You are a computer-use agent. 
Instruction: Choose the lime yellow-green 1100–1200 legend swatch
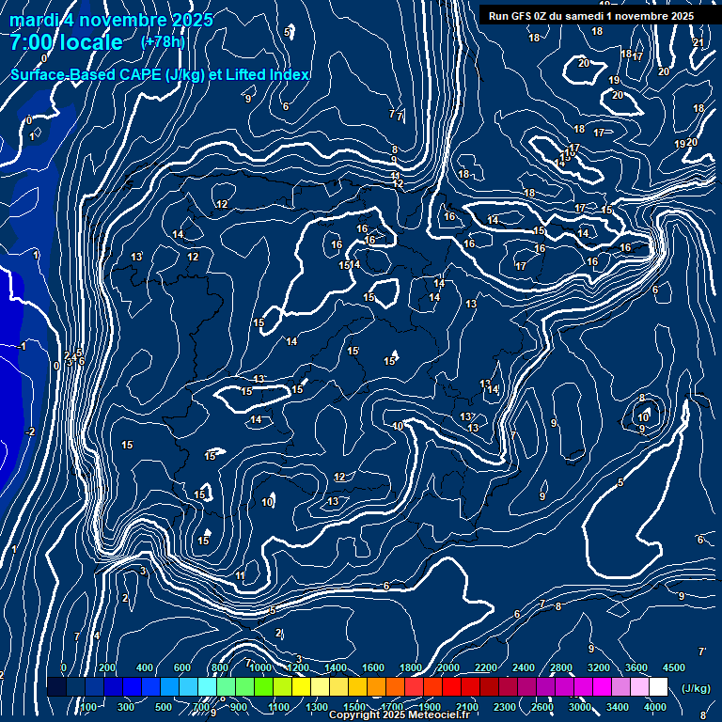[x=283, y=686]
